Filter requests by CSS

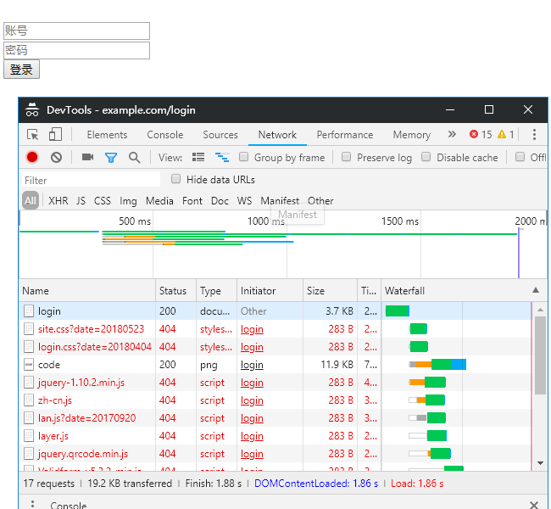[x=103, y=201]
